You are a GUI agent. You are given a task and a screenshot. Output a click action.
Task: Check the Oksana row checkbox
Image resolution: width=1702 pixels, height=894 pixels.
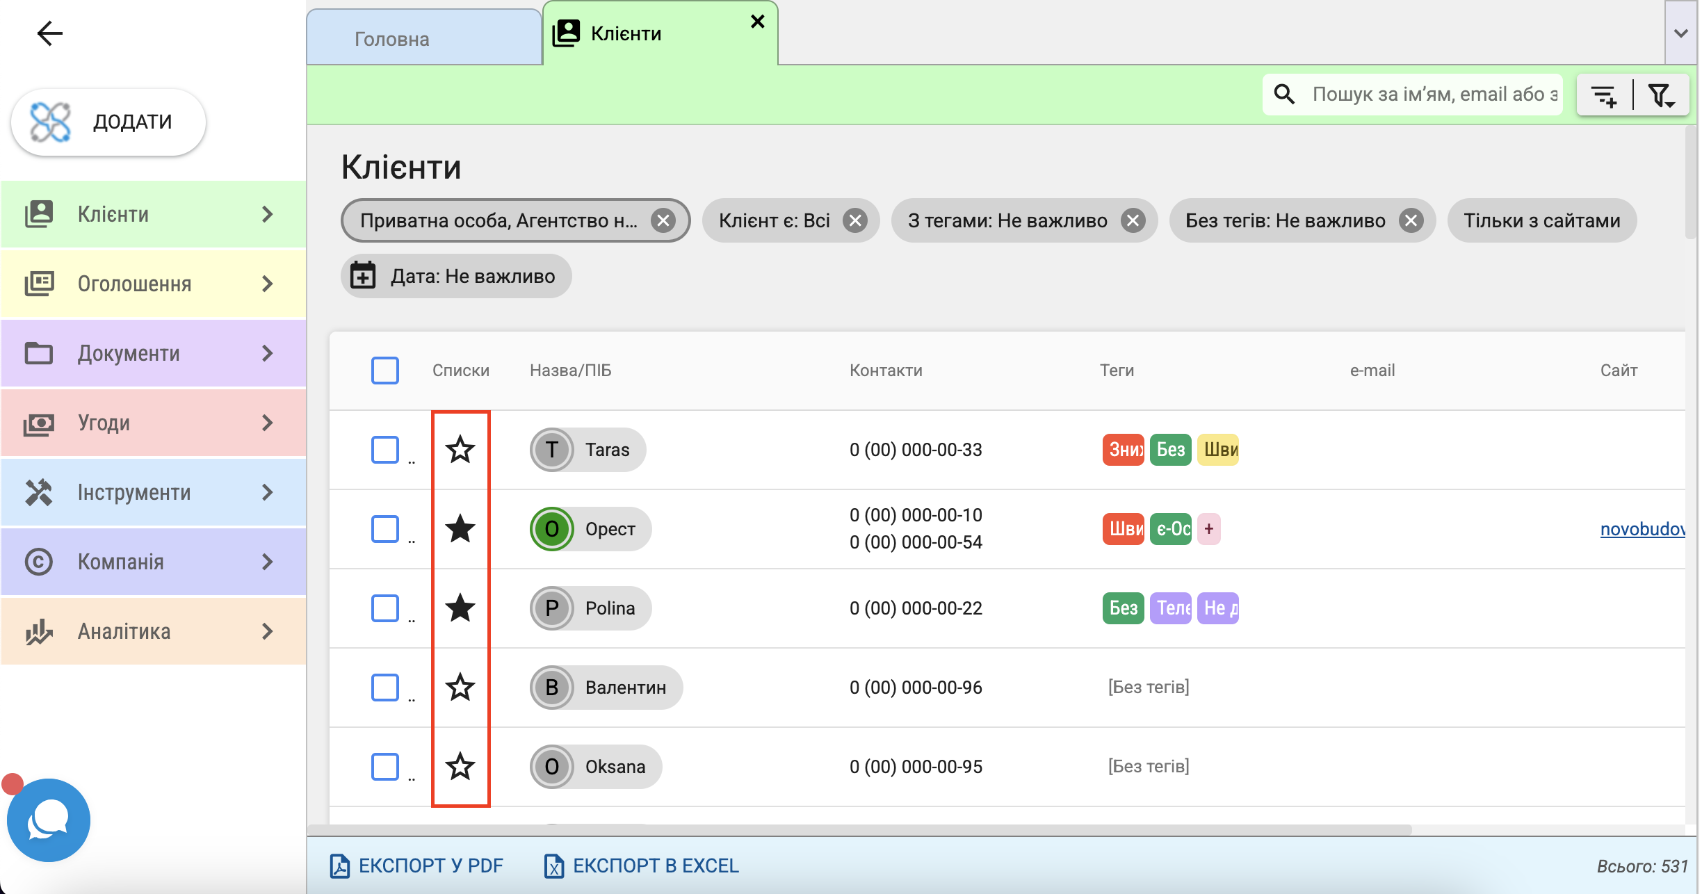click(x=385, y=767)
